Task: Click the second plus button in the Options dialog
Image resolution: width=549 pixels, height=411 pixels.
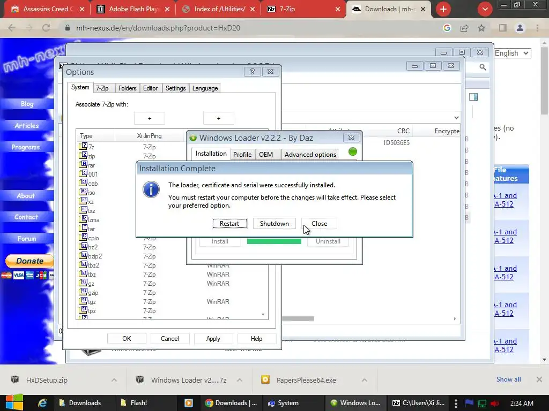Action: 219,118
